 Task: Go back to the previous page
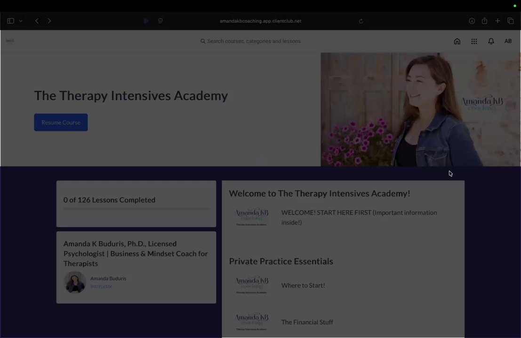tap(37, 21)
